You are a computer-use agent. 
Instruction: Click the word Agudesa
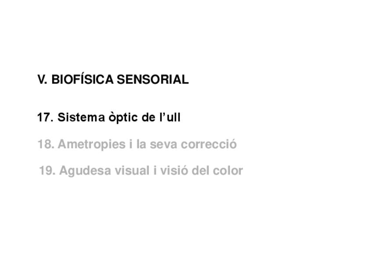[85, 172]
